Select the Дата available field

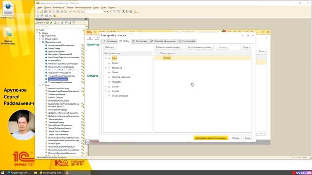coord(114,58)
